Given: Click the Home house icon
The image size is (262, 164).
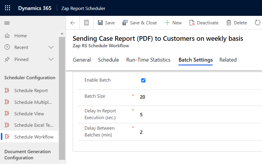Looking at the screenshot, I should coord(7,35).
